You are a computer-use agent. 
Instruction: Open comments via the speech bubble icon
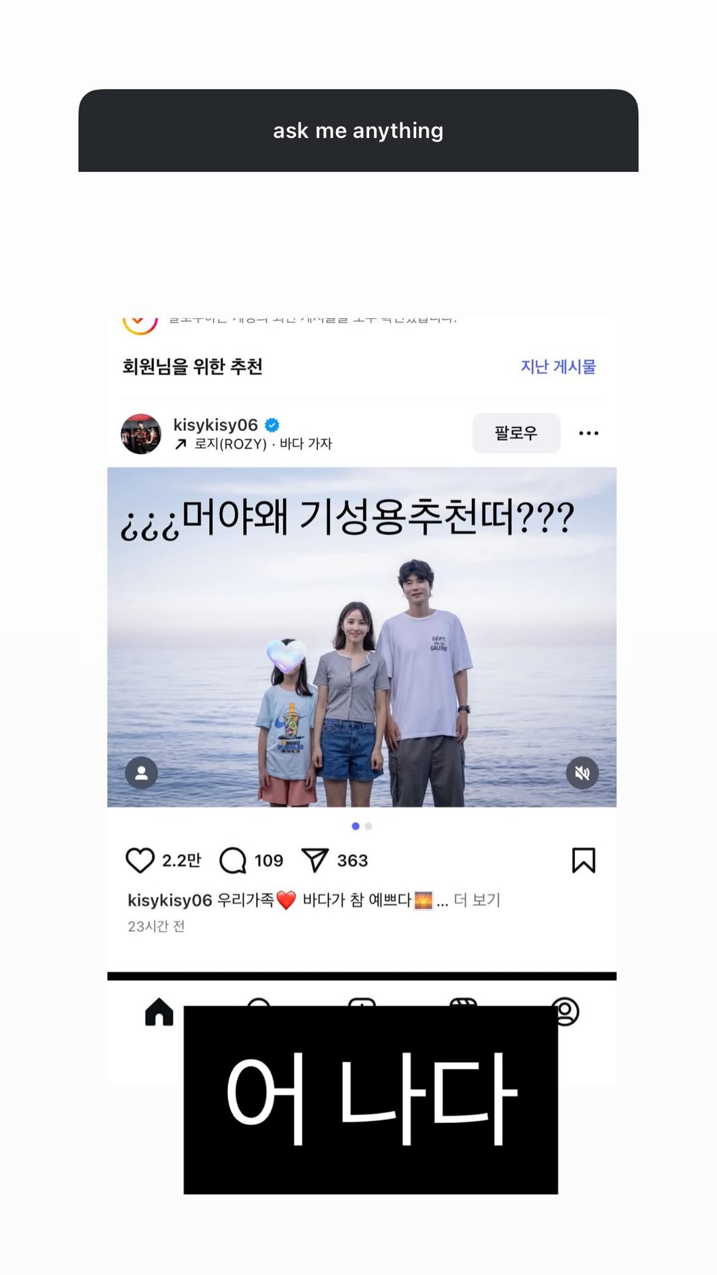click(x=232, y=861)
